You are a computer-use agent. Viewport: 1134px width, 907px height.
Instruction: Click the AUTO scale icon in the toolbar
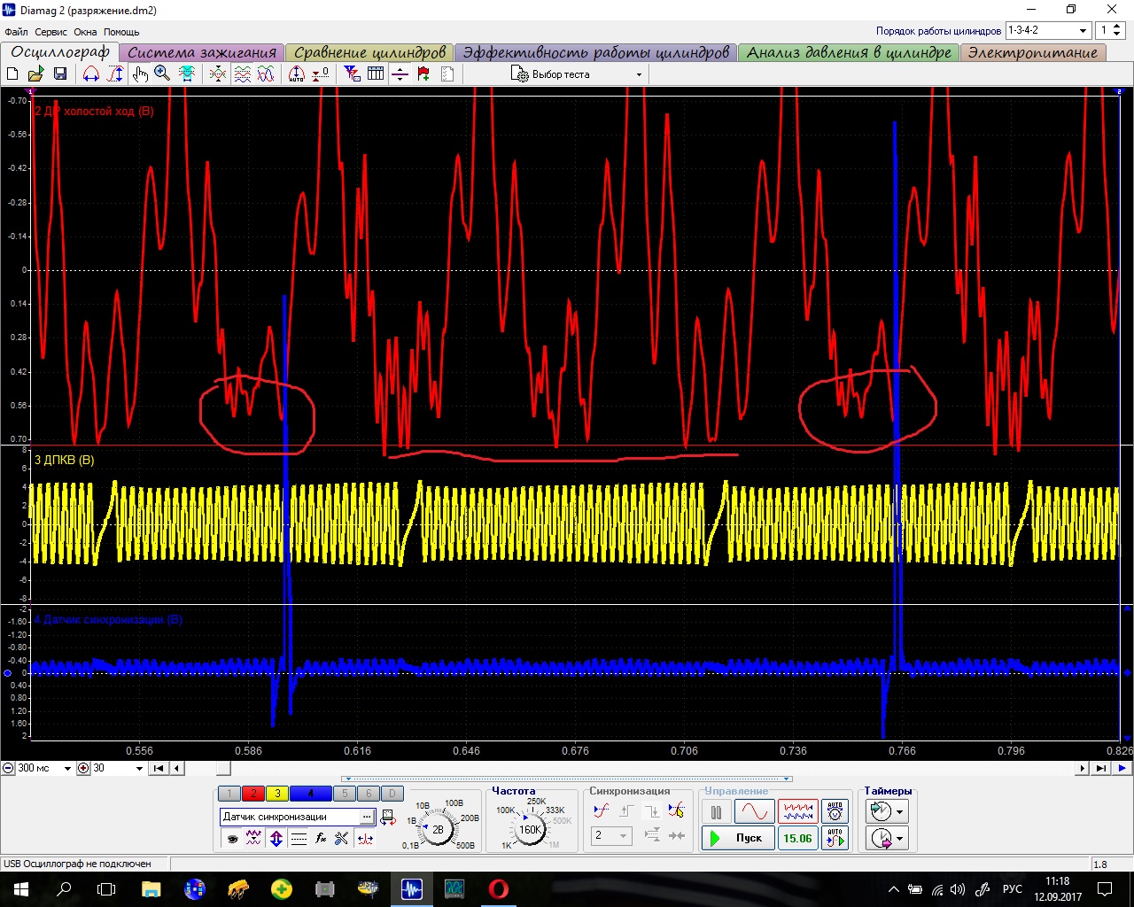click(x=297, y=74)
